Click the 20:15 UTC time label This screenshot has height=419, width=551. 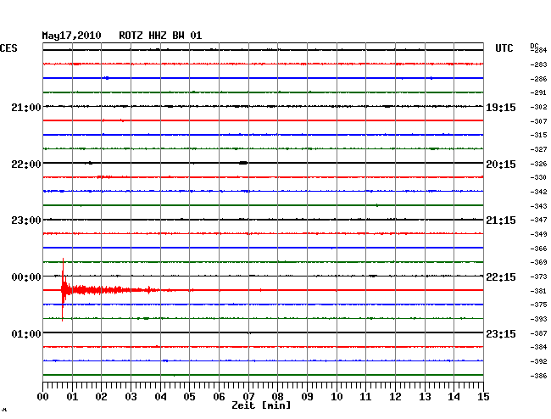[501, 165]
